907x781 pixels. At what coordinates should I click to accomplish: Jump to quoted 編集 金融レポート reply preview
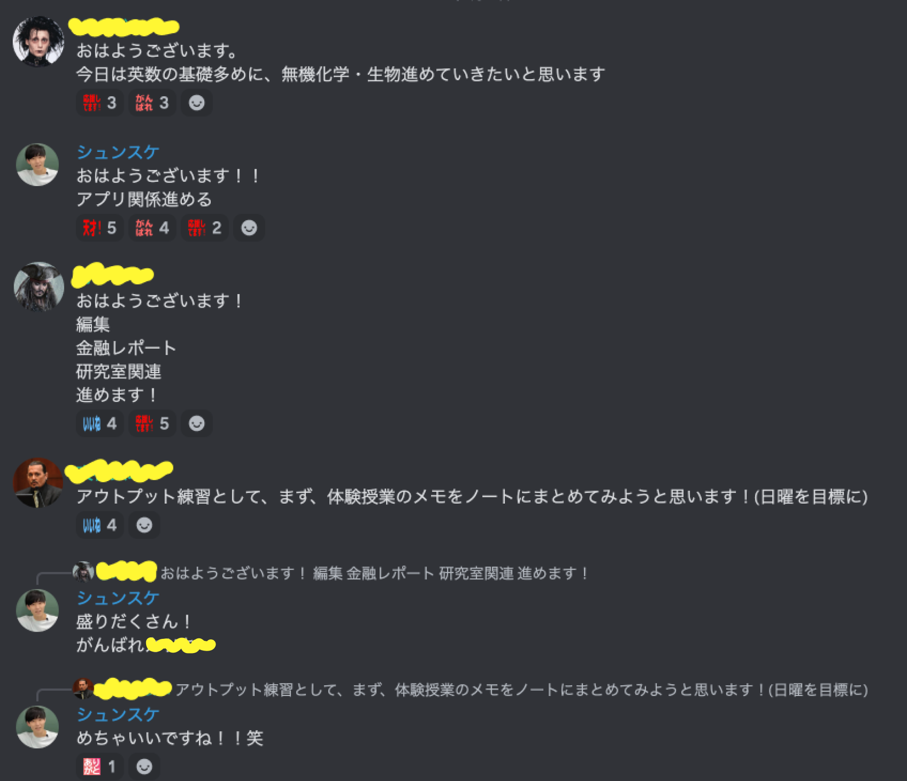pos(374,573)
